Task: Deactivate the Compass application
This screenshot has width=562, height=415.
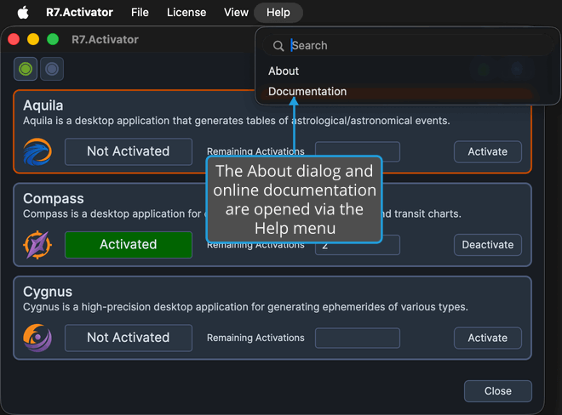Action: click(487, 245)
